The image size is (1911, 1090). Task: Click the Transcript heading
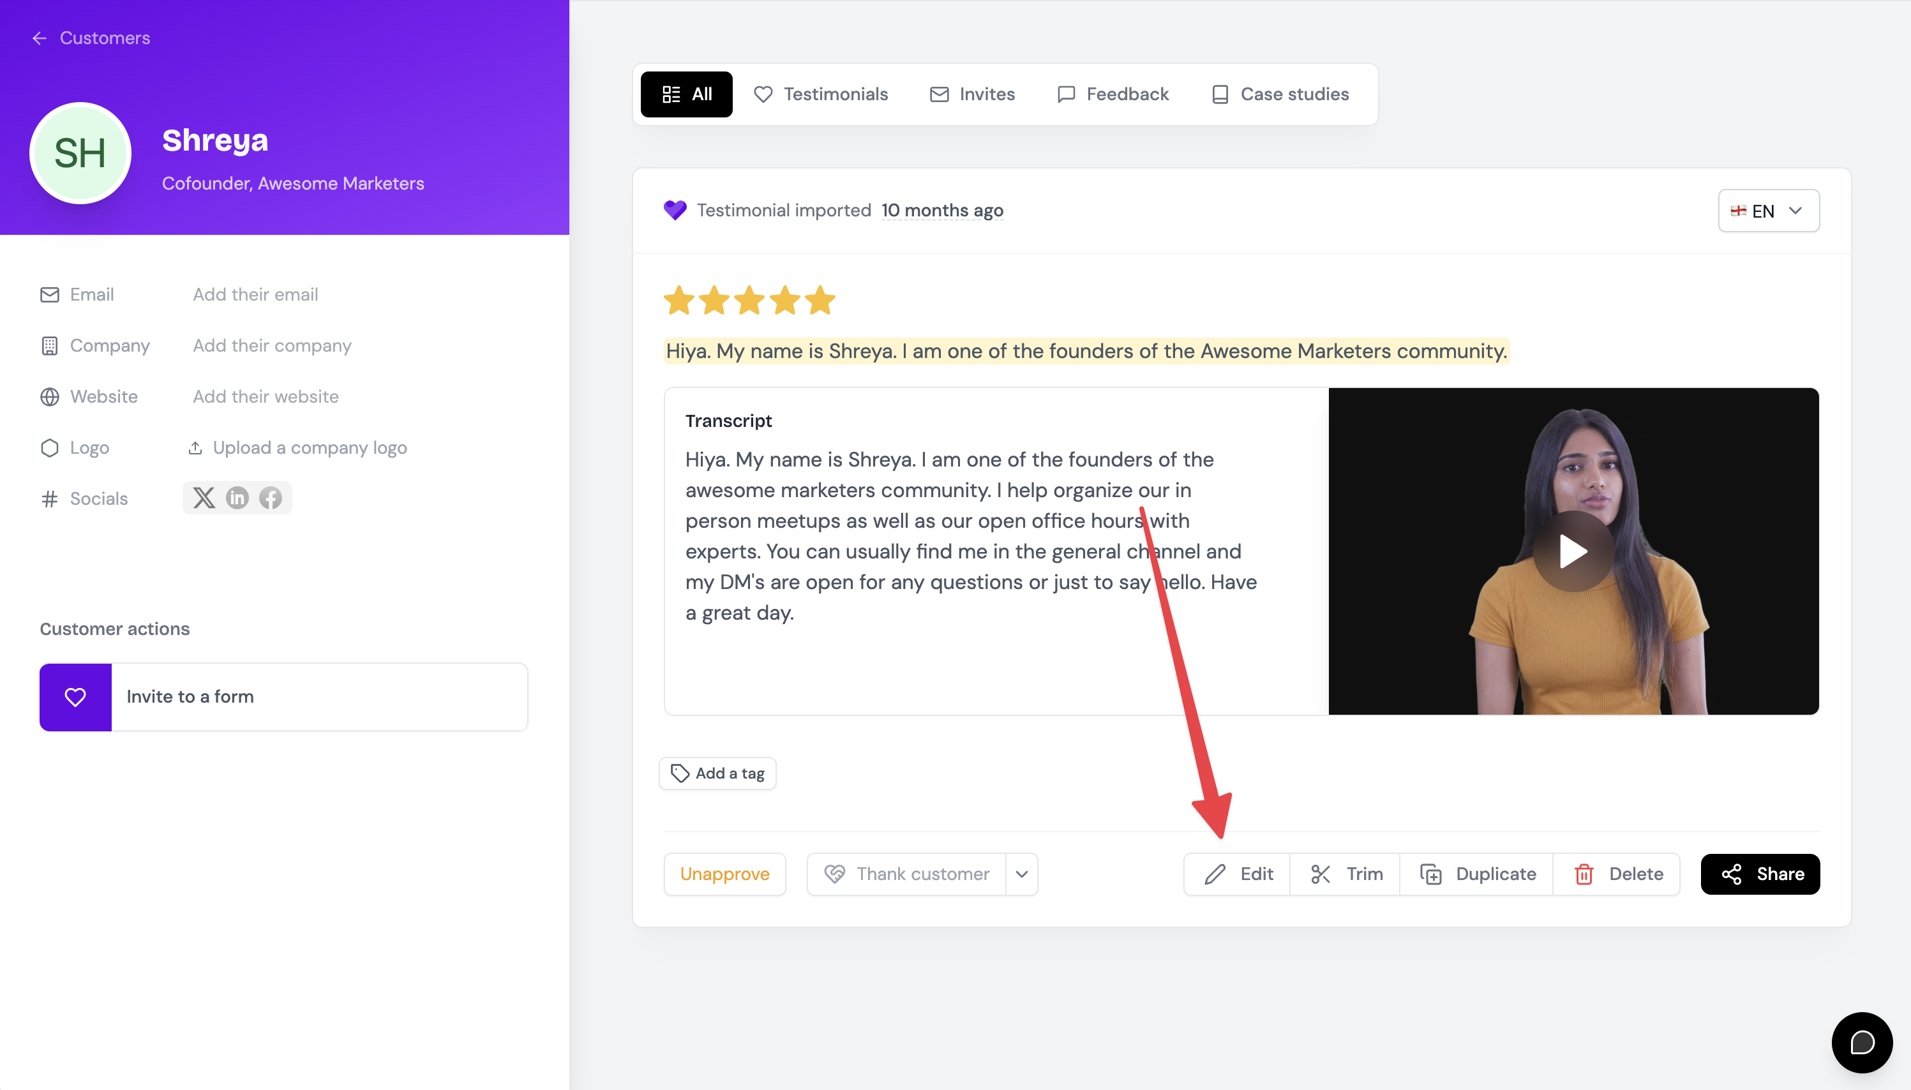tap(728, 421)
